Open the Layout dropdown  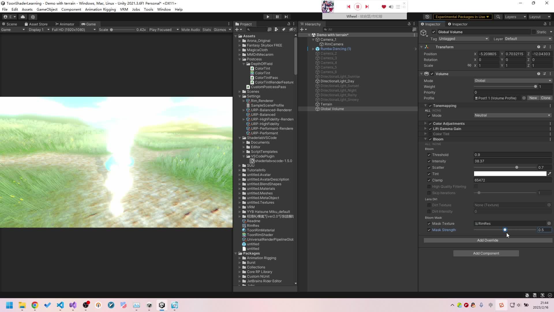(x=539, y=16)
